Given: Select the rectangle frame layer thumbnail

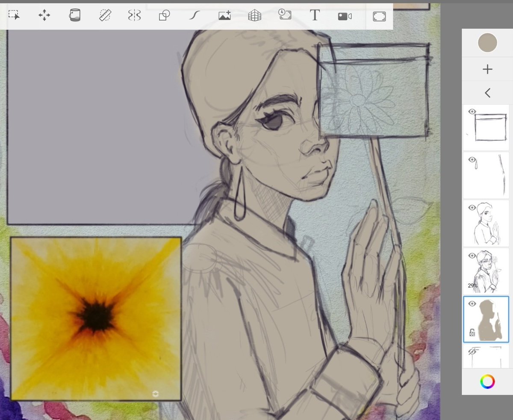Looking at the screenshot, I should (x=486, y=128).
